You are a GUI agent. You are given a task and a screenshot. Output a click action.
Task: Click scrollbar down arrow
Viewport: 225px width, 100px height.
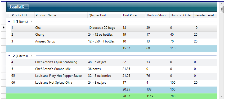221,96
